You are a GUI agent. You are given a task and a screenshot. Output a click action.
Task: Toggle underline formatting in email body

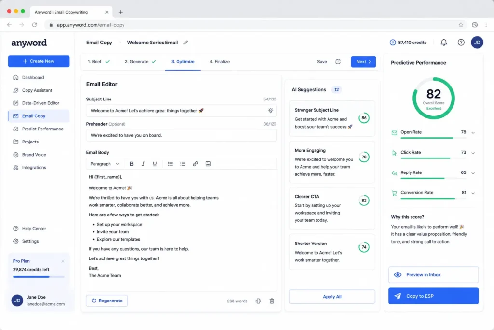point(155,164)
